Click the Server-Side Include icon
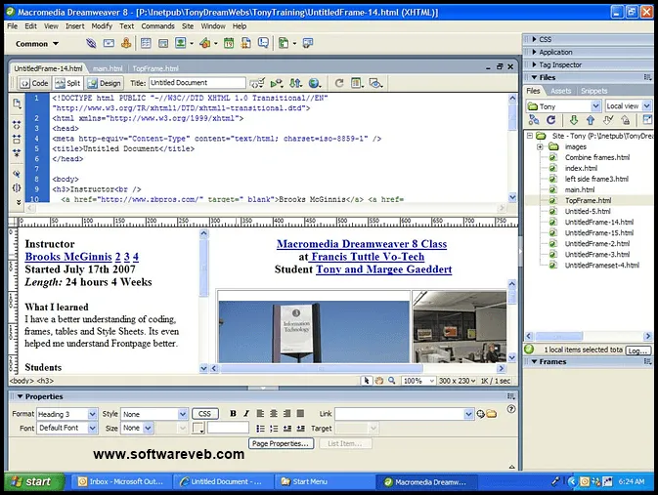658x495 pixels. click(x=246, y=43)
